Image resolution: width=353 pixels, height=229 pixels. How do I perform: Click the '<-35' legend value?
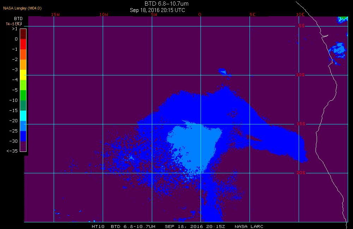tap(12, 151)
